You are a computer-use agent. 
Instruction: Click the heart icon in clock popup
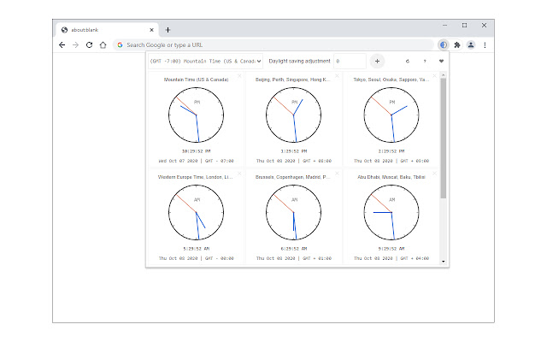click(x=441, y=61)
